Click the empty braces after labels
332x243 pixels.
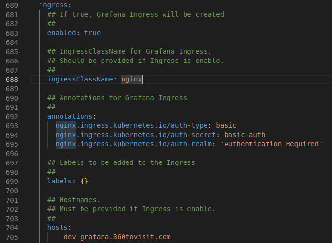(x=84, y=181)
